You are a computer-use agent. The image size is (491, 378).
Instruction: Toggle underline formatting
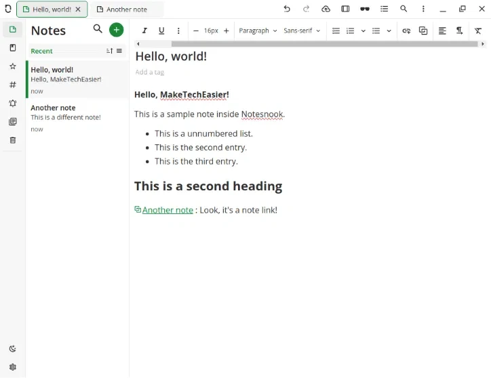[161, 31]
